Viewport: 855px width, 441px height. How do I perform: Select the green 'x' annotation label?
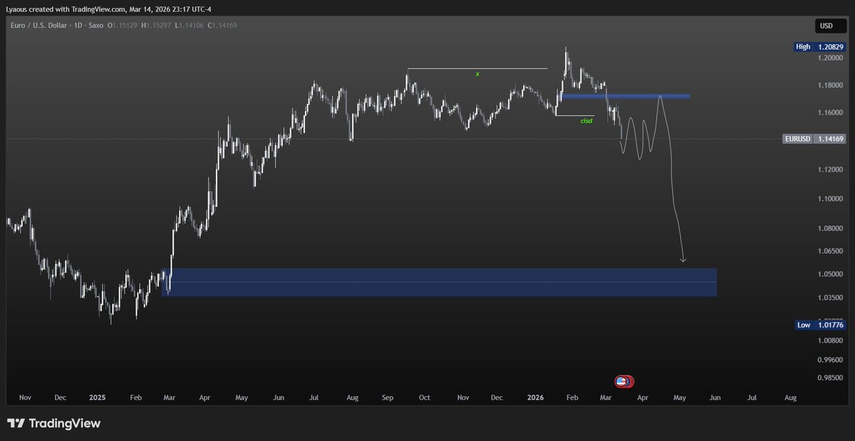[x=477, y=73]
